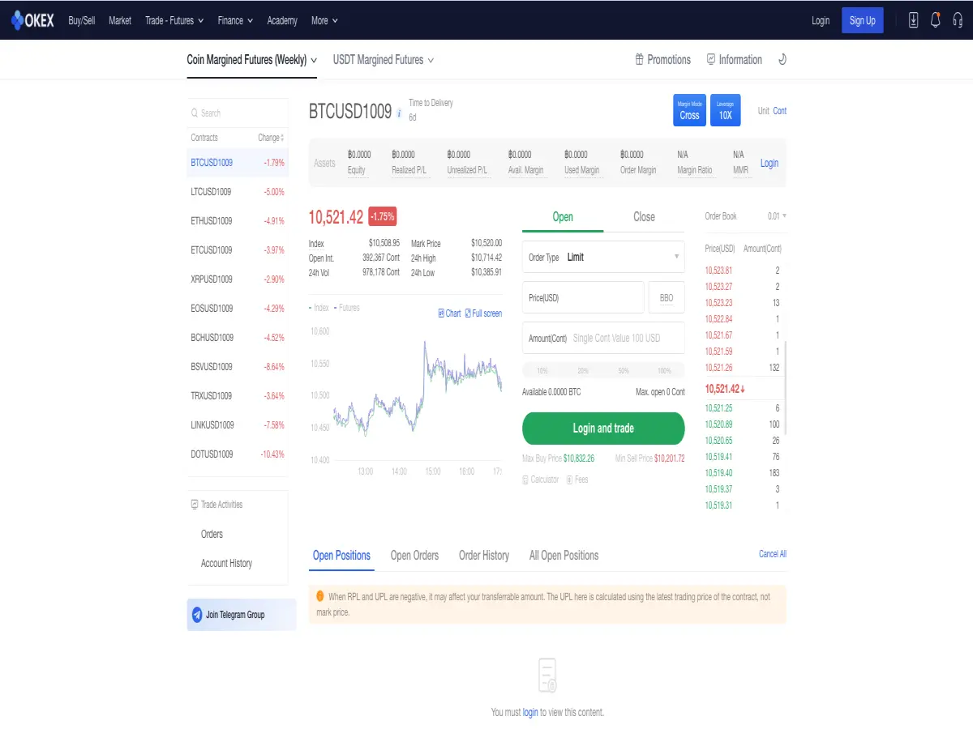Open Orders under Trade Activities

(212, 534)
